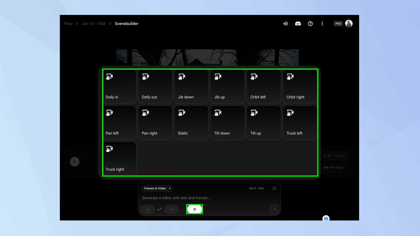The height and width of the screenshot is (236, 420).
Task: Toggle the sound speaker icon
Action: pos(286,24)
